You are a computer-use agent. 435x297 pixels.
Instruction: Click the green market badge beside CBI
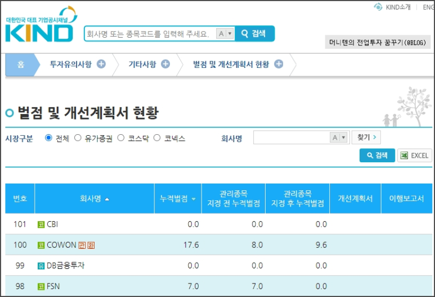click(41, 225)
